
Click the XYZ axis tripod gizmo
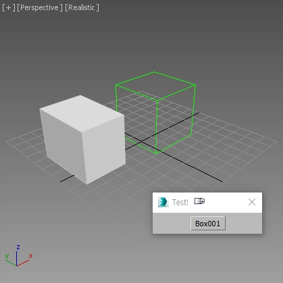[18, 256]
